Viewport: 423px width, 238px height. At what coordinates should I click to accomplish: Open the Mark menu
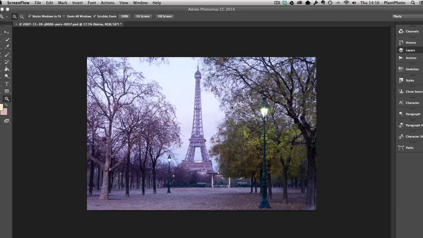pyautogui.click(x=62, y=3)
